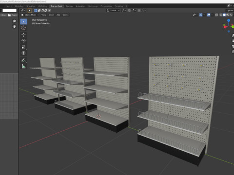The image size is (234, 175).
Task: Click the 3D cursor on the shelf base
Action: (x=98, y=116)
